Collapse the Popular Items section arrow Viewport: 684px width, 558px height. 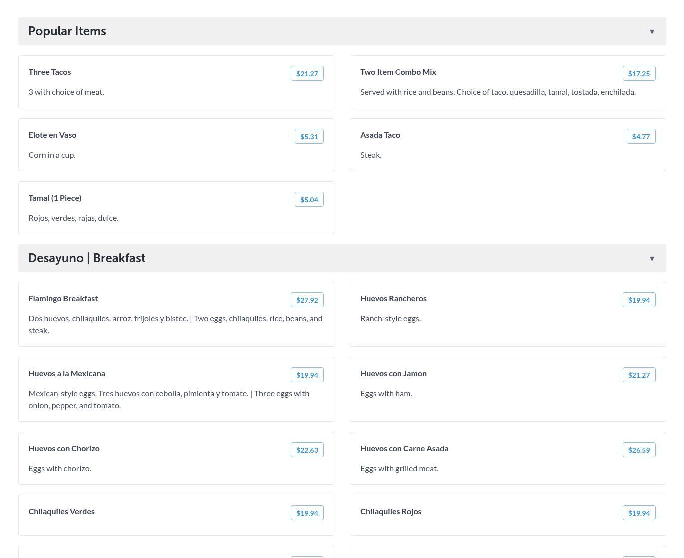click(652, 32)
